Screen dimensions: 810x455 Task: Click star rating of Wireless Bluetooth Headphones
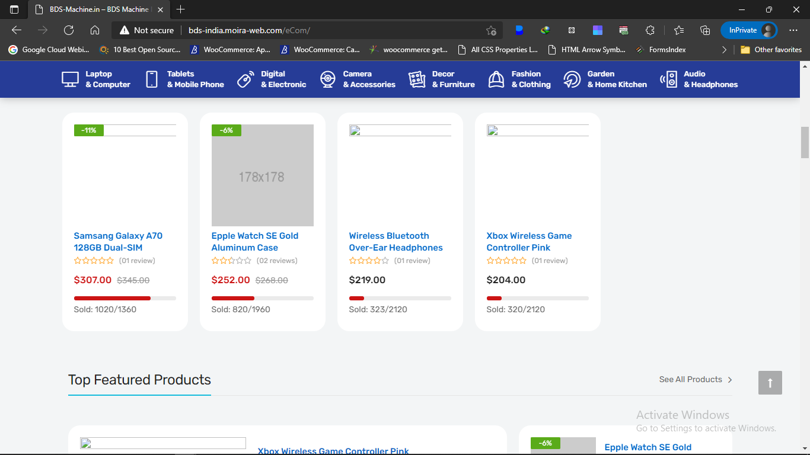369,261
